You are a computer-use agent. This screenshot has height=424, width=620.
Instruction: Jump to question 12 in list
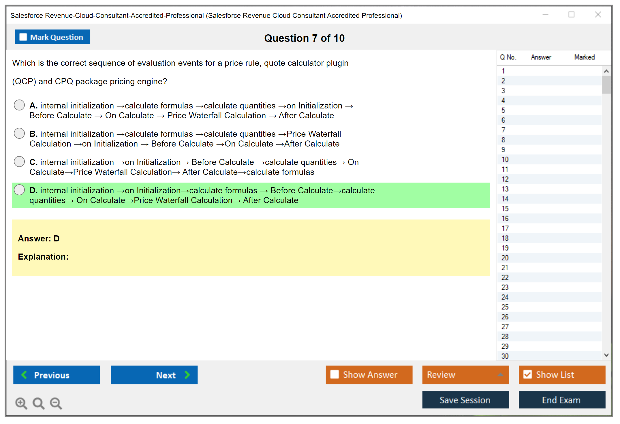click(x=505, y=179)
